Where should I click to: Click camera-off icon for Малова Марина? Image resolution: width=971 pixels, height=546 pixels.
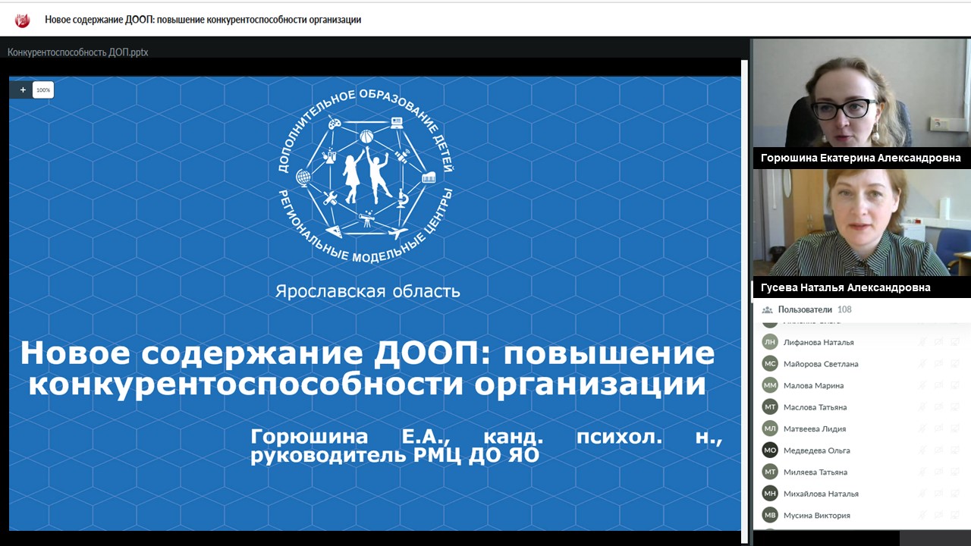pyautogui.click(x=939, y=385)
